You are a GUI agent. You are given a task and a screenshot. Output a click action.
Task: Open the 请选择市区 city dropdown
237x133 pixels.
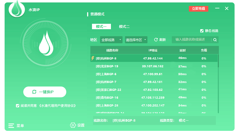point(136,40)
